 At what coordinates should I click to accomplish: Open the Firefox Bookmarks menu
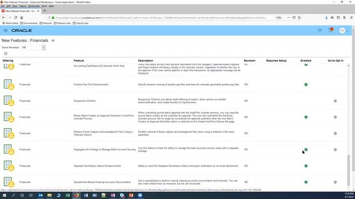pos(34,6)
